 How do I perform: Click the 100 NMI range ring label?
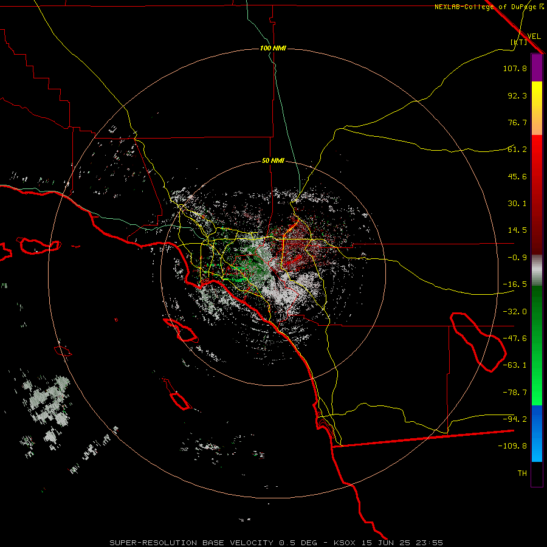click(x=273, y=48)
